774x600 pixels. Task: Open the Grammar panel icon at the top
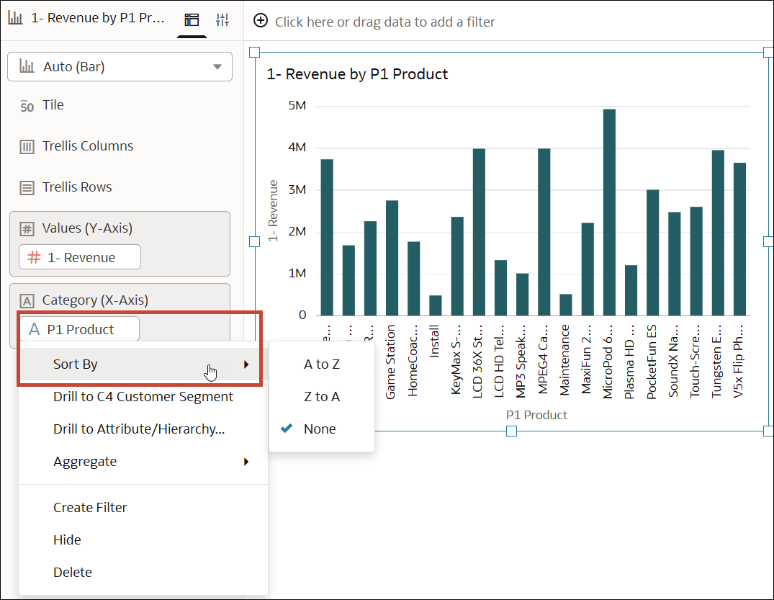192,19
